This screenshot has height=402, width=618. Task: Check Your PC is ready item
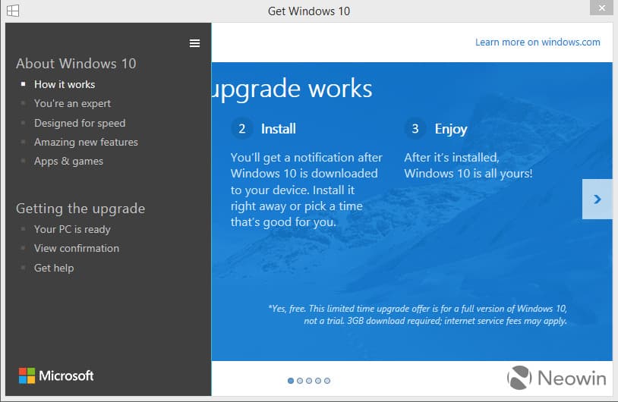(x=72, y=230)
